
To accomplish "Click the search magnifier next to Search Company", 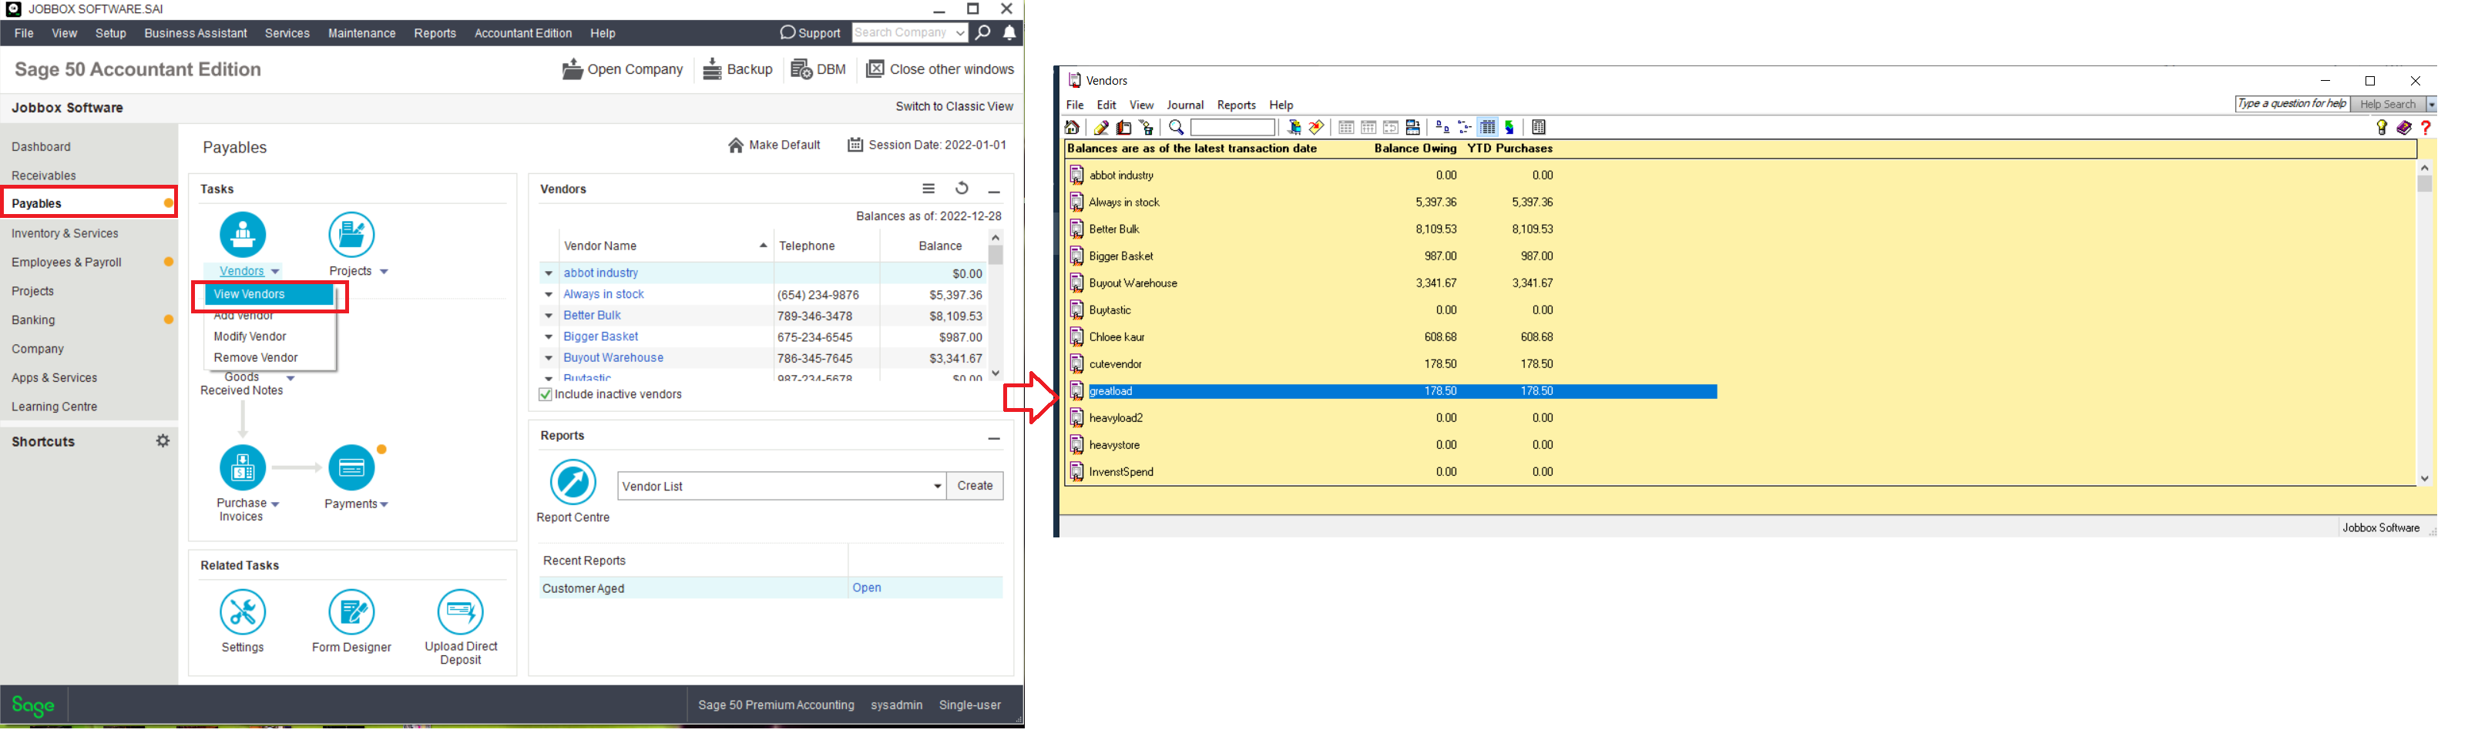I will pos(983,34).
